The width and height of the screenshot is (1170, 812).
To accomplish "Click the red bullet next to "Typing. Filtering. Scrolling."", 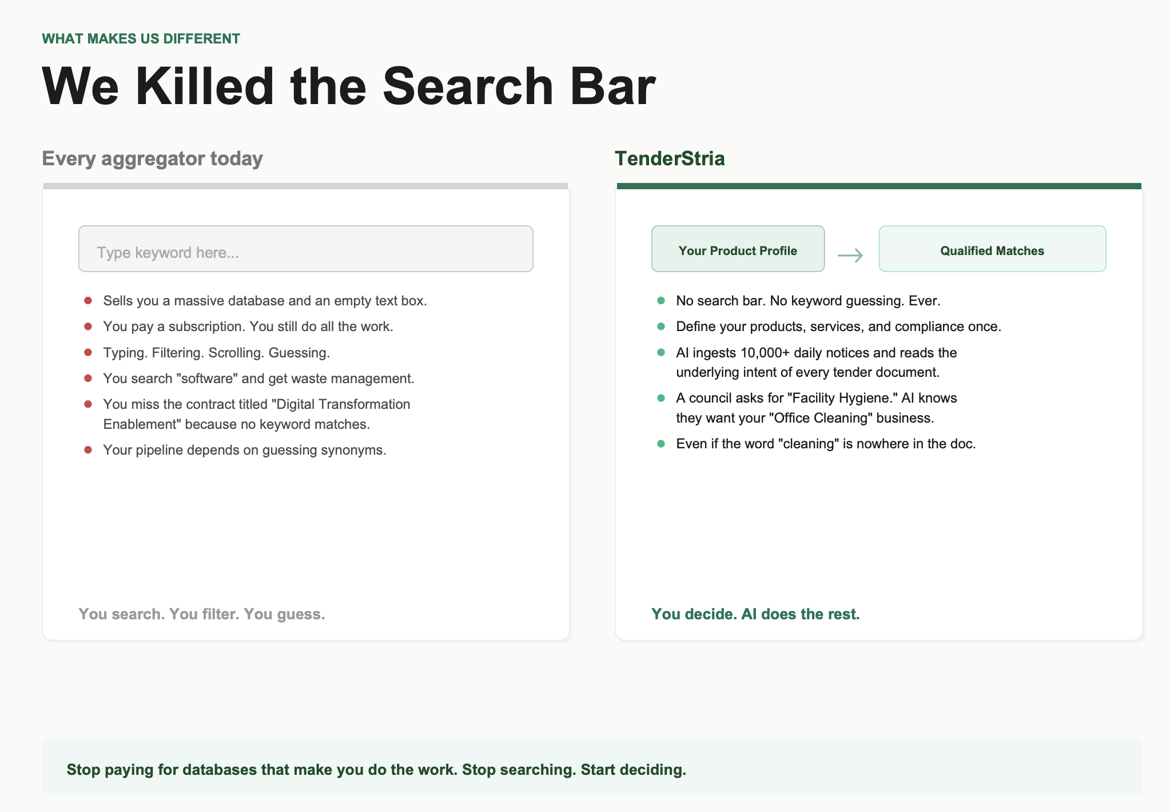I will click(x=88, y=352).
